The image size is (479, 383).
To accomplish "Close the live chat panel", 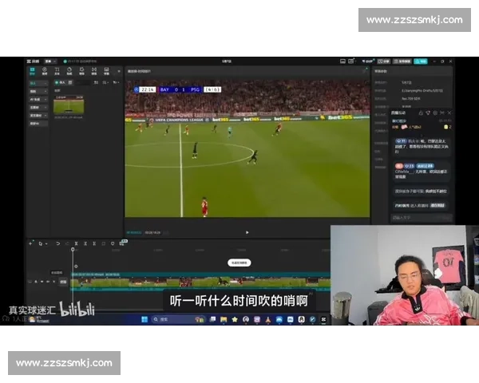I will point(449,113).
